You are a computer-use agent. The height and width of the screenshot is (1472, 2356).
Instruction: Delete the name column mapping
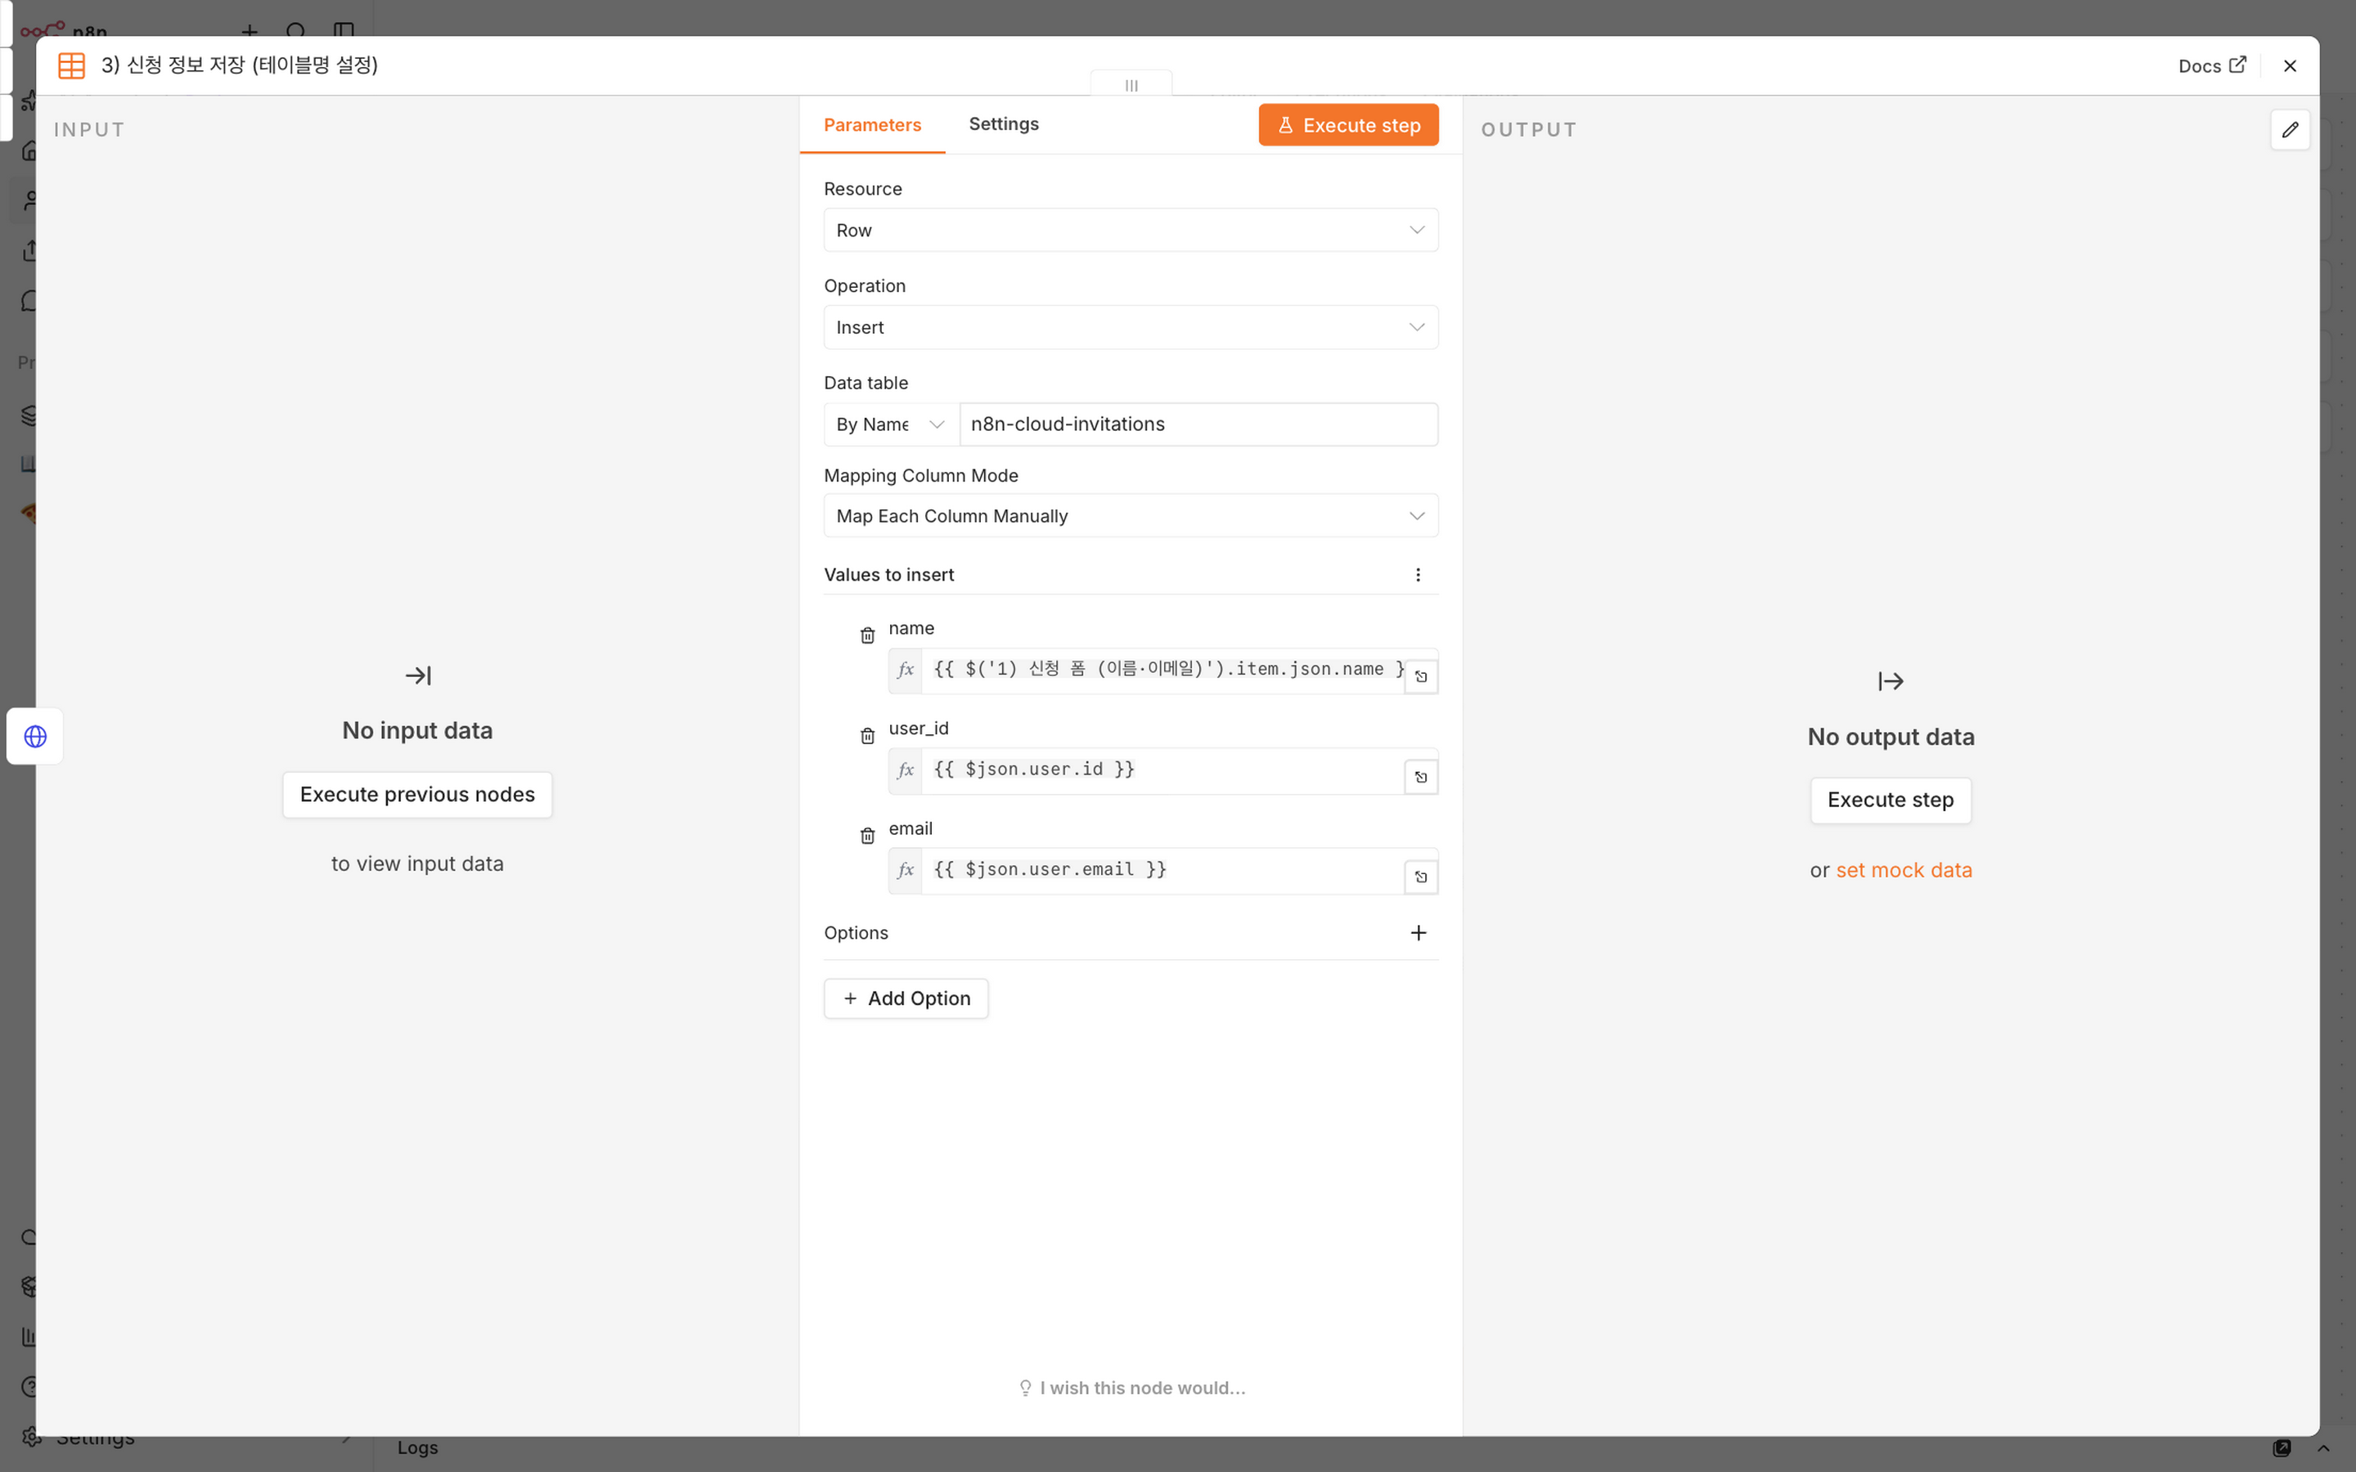click(867, 635)
